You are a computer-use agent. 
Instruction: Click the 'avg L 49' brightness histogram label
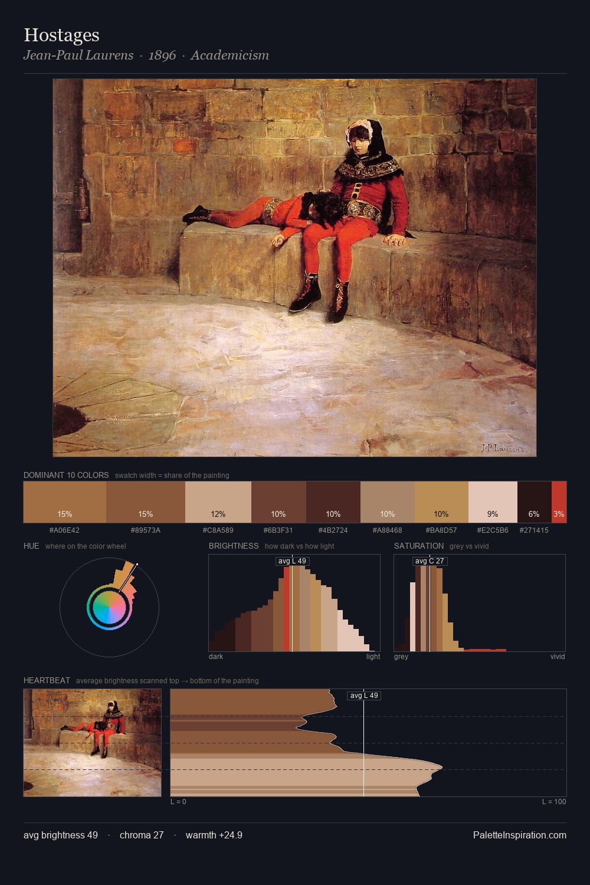point(292,561)
